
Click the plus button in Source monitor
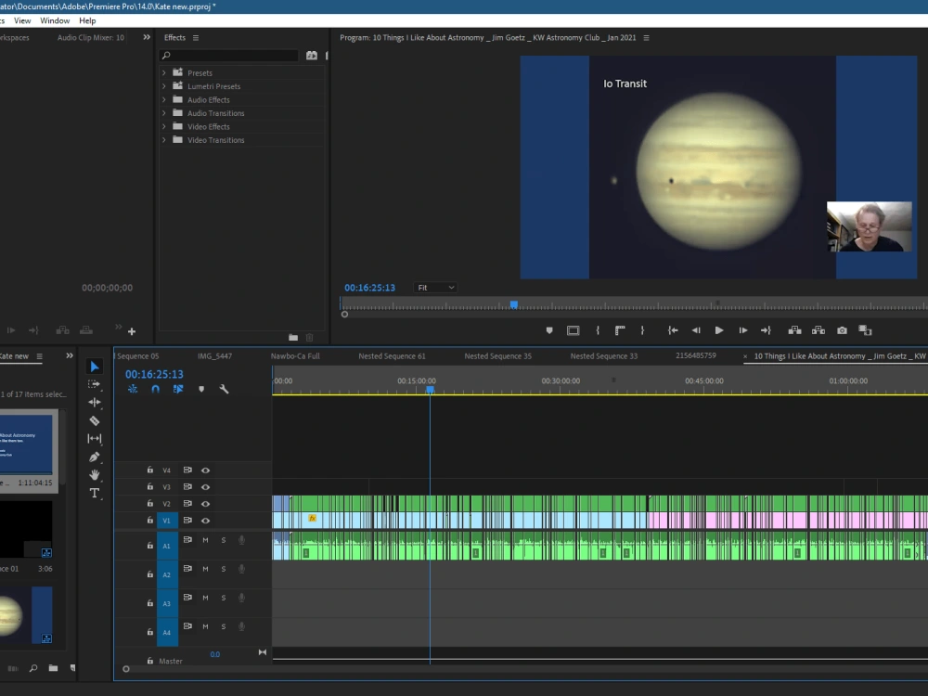(132, 331)
